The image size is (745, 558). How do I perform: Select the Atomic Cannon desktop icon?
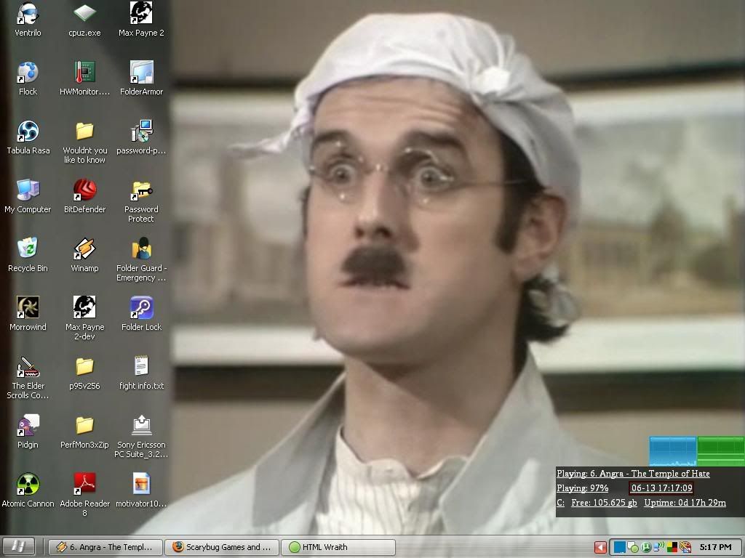tap(28, 485)
